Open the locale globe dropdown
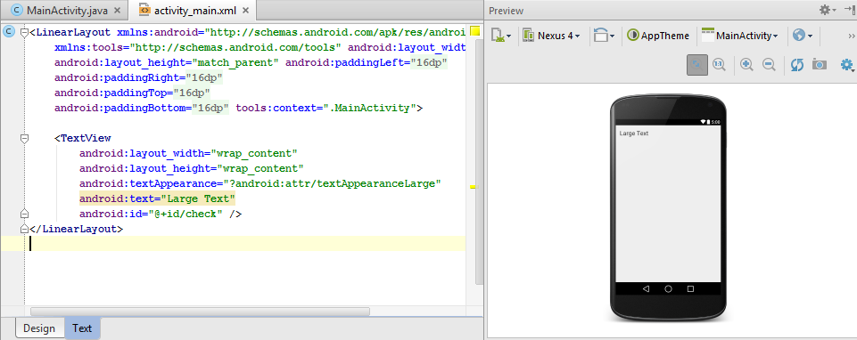 click(803, 36)
